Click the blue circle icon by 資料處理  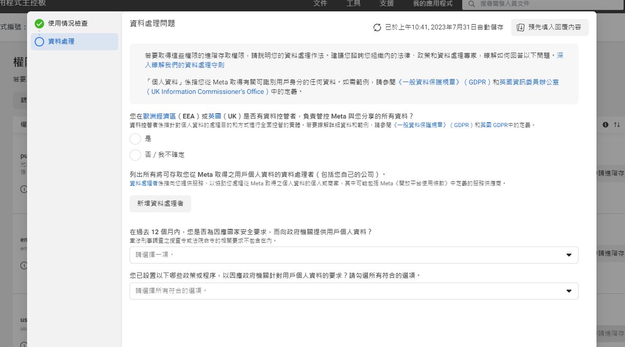pos(39,42)
